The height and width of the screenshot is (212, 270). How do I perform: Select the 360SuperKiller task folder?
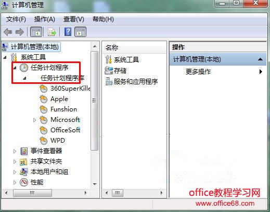[65, 89]
